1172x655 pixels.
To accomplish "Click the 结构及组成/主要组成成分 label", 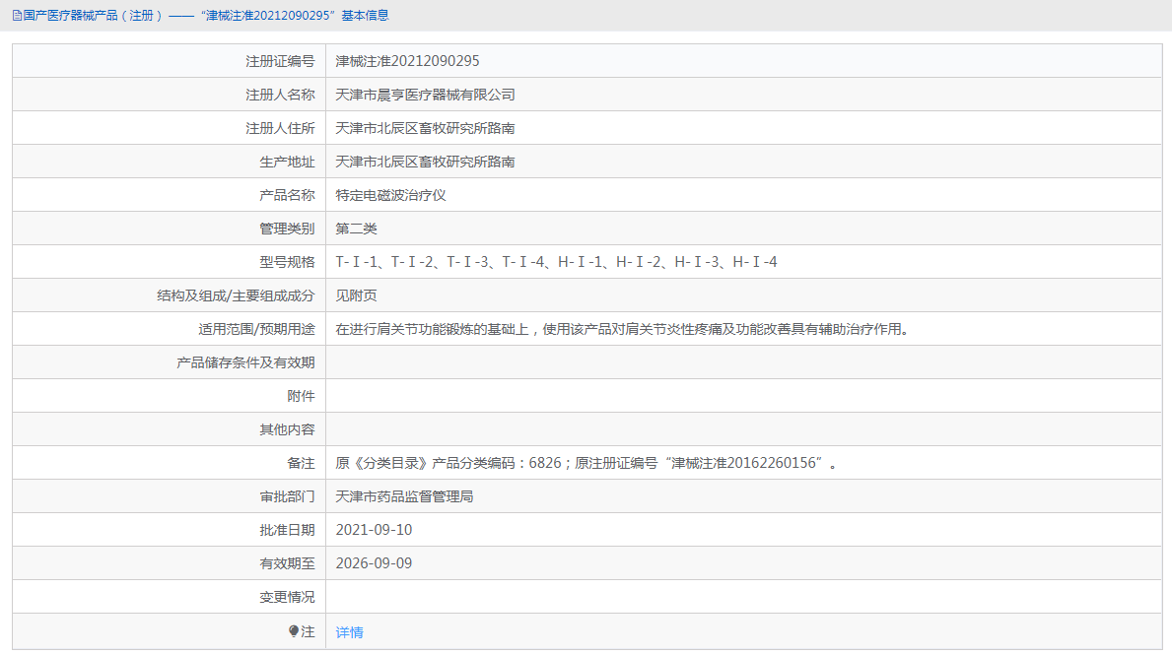I will pos(237,295).
